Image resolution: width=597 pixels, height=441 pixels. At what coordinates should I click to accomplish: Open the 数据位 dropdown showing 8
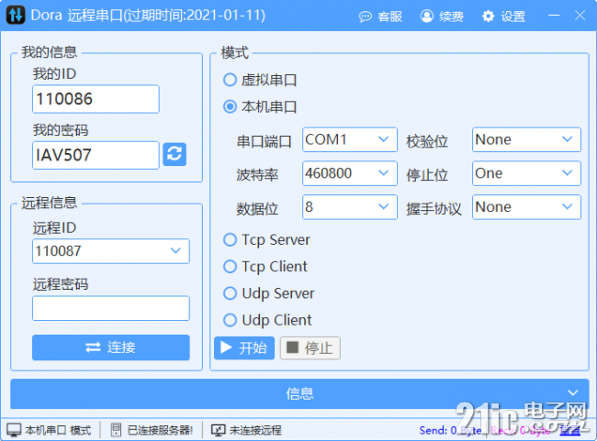350,207
